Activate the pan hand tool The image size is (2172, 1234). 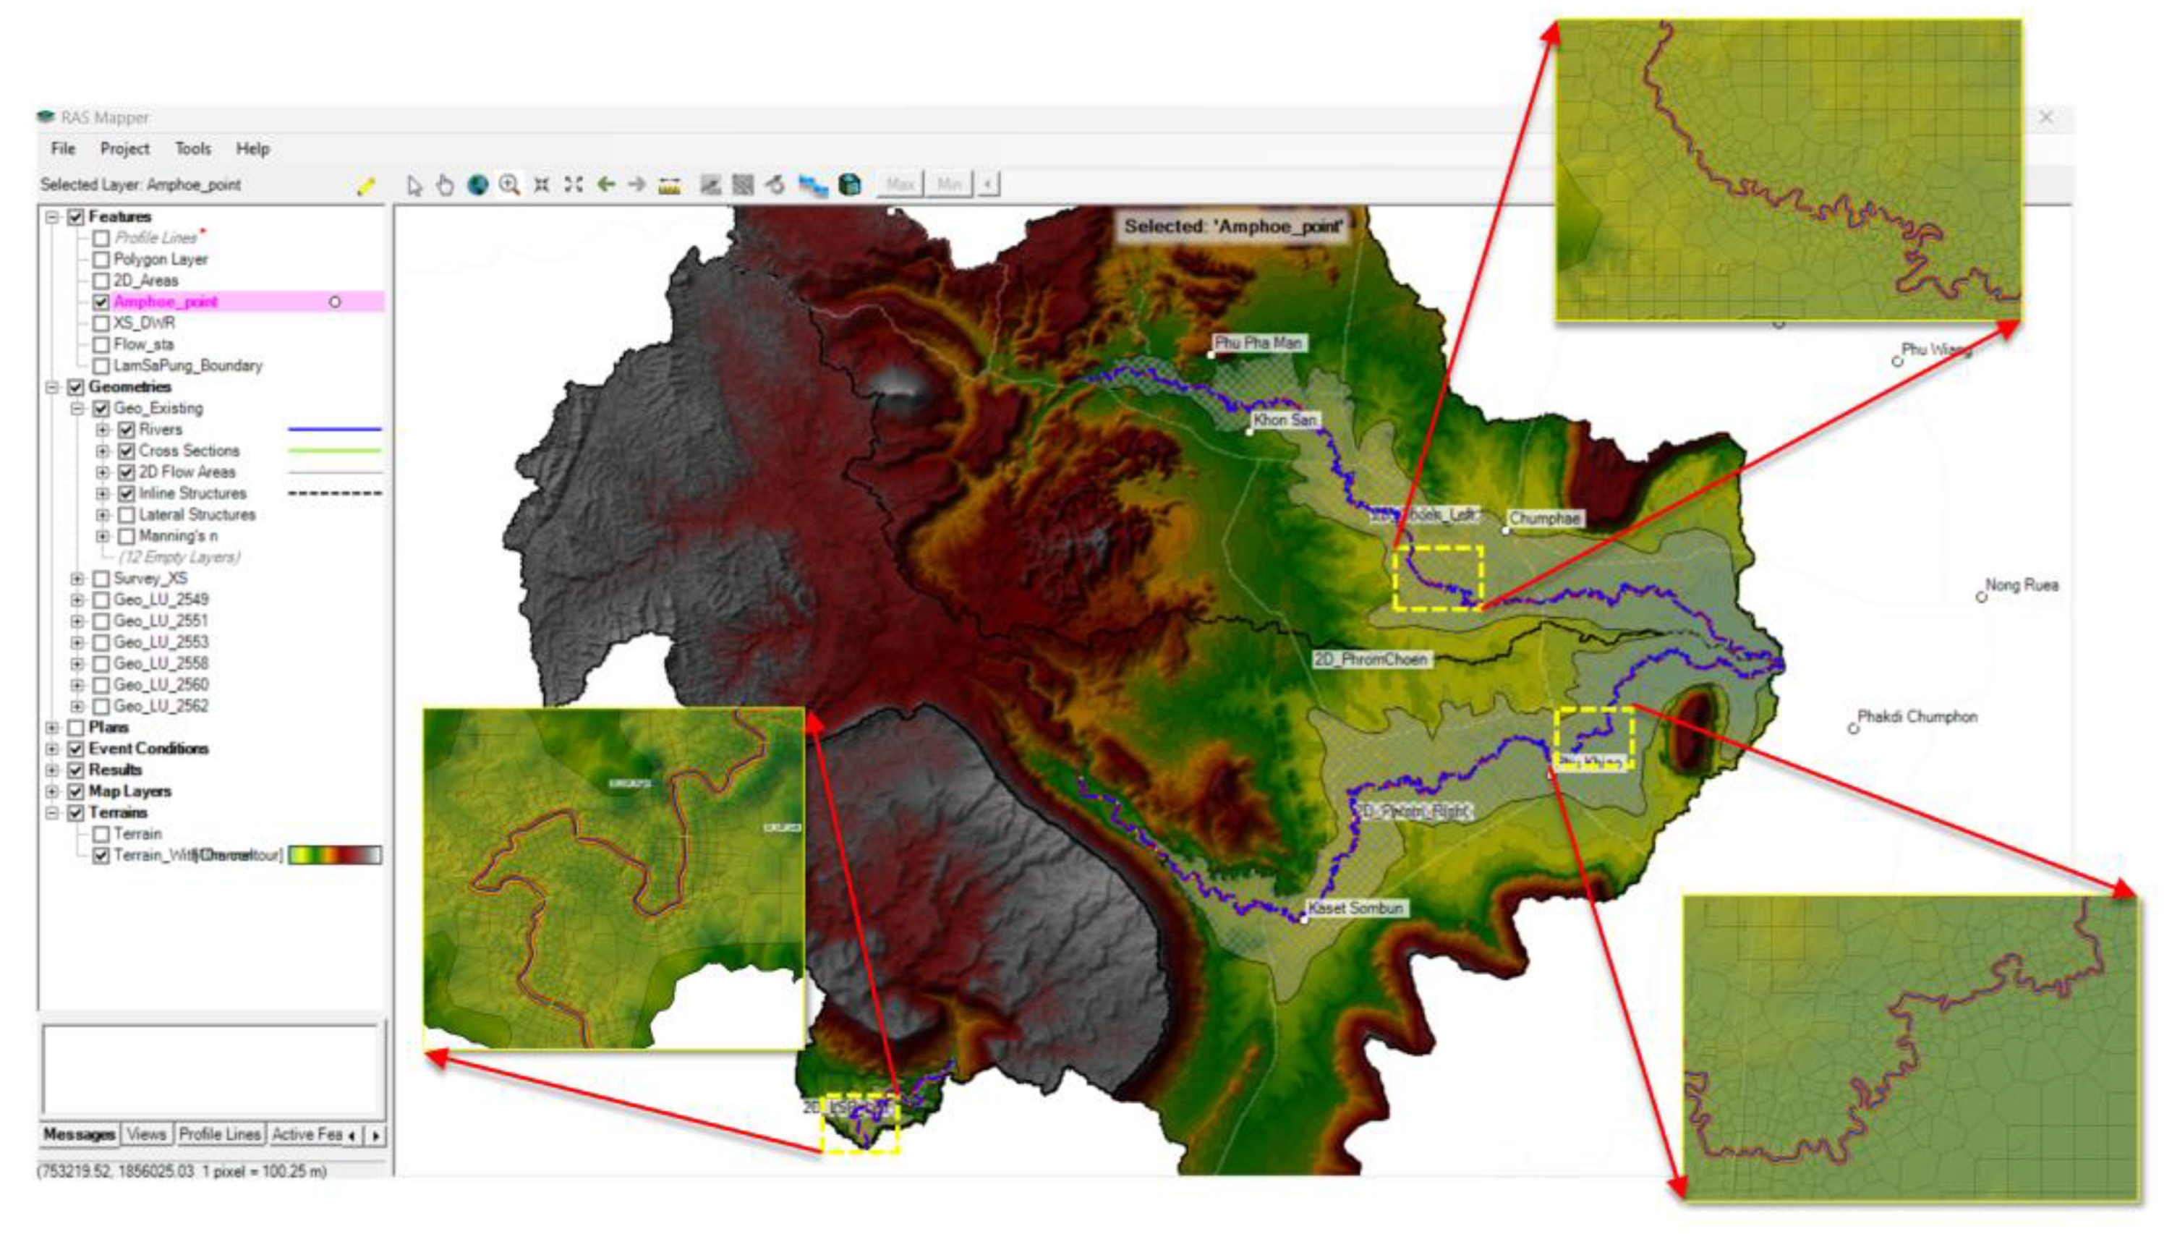click(445, 184)
